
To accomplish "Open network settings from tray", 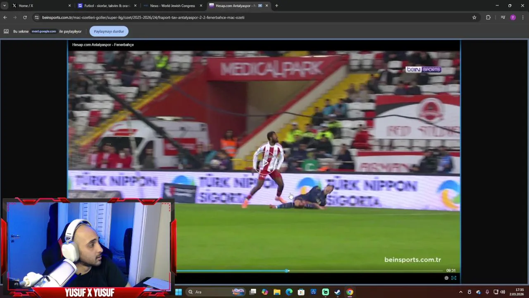I will tap(496, 292).
